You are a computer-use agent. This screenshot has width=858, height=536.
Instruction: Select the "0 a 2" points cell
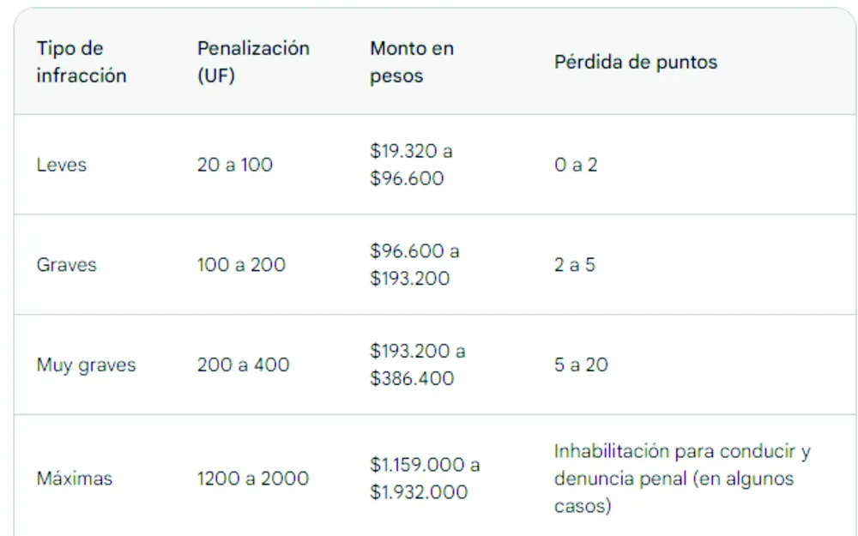pos(576,165)
